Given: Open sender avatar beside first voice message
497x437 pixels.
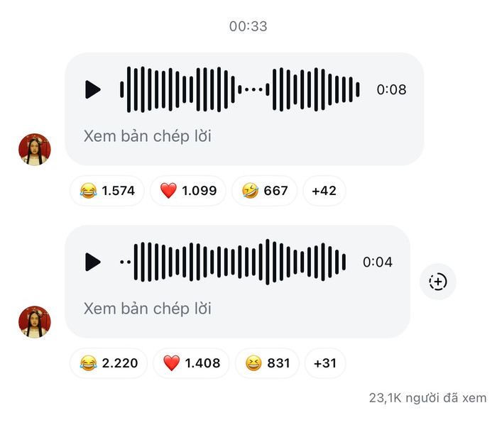Looking at the screenshot, I should (35, 150).
